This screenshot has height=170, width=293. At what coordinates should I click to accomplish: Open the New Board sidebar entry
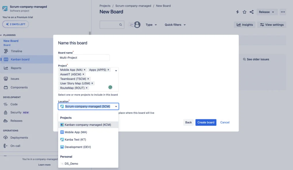(x=11, y=41)
